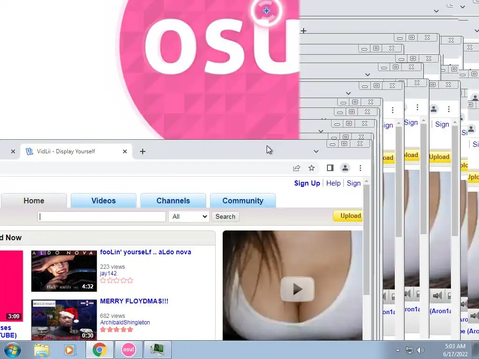The width and height of the screenshot is (479, 359).
Task: Click Upload button in background window beside profile icon
Action: (x=439, y=157)
